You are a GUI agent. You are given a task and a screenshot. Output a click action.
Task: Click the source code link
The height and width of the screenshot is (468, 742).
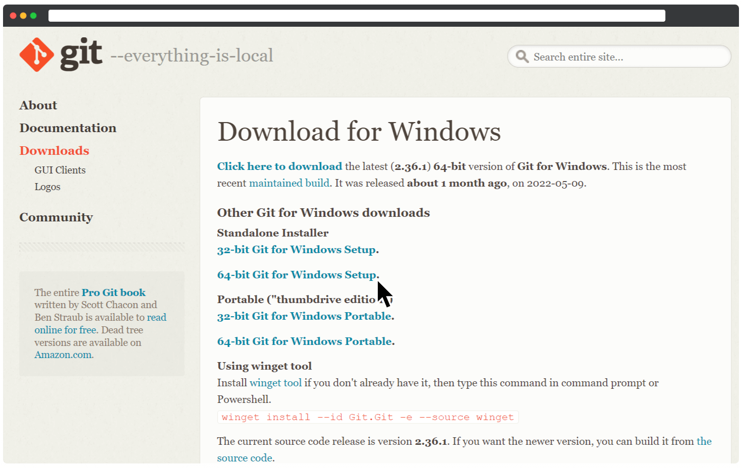465,449
